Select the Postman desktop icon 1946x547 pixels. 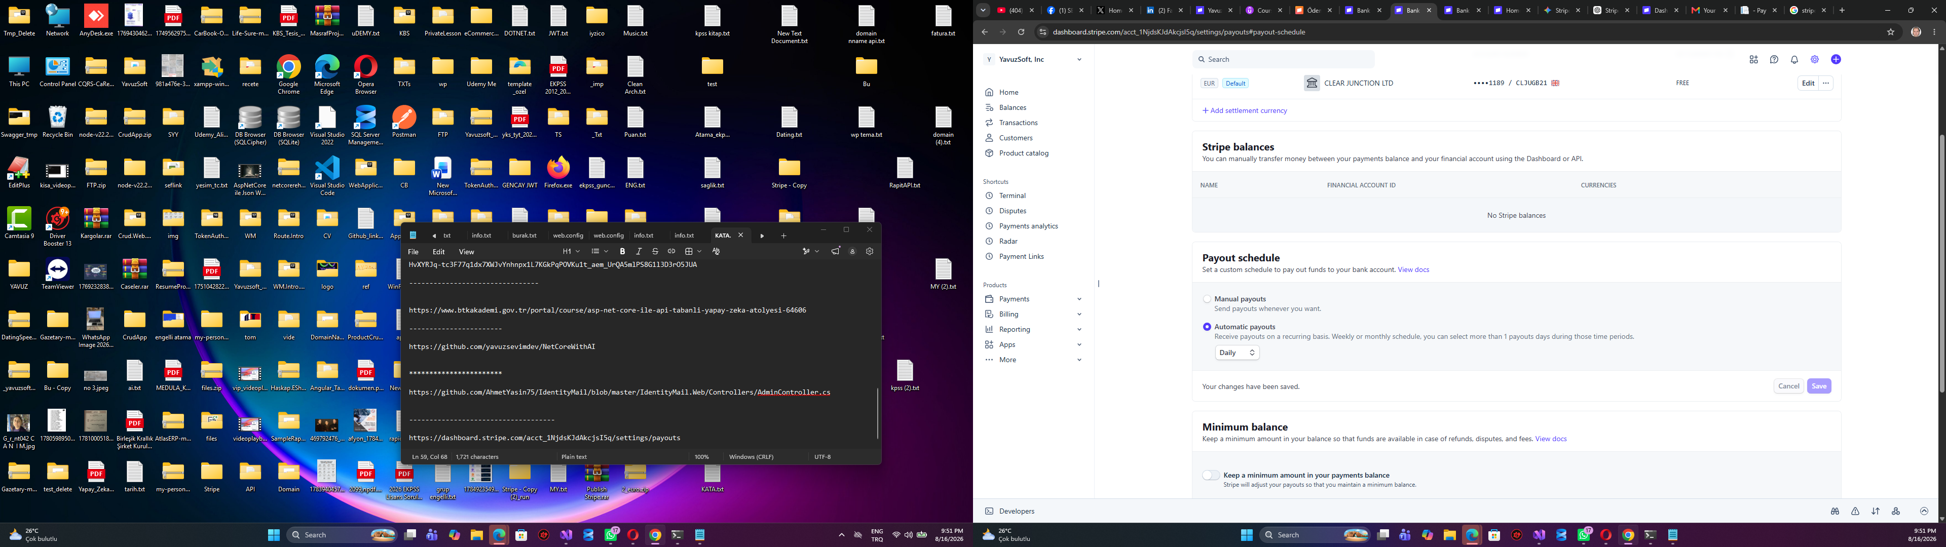pos(404,123)
